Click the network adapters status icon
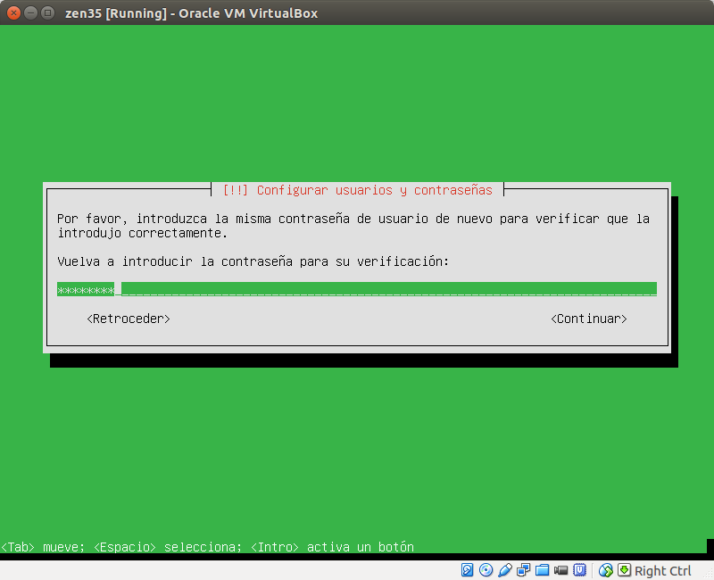Viewport: 714px width, 580px height. pyautogui.click(x=523, y=570)
